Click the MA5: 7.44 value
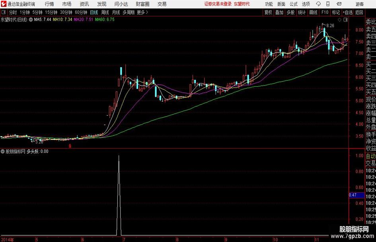376x242 pixels. tap(43, 19)
